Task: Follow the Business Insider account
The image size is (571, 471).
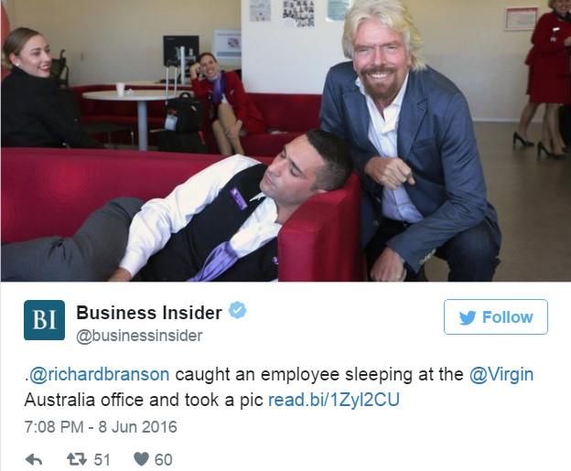Action: coord(496,316)
